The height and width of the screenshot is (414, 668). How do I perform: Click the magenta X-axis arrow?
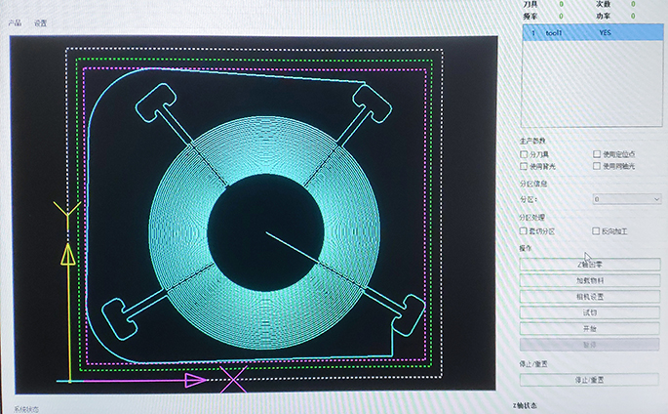(x=196, y=380)
